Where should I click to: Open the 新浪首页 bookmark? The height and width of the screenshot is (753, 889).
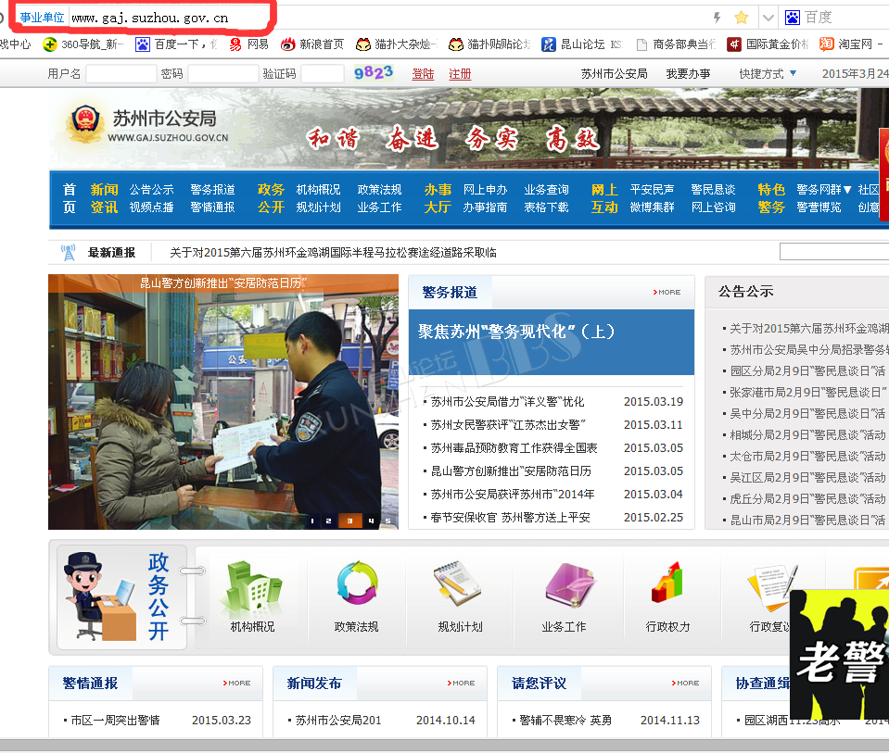pos(311,44)
